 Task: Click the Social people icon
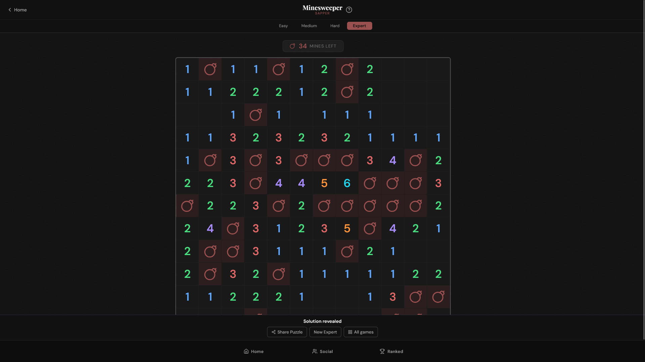[x=314, y=351]
